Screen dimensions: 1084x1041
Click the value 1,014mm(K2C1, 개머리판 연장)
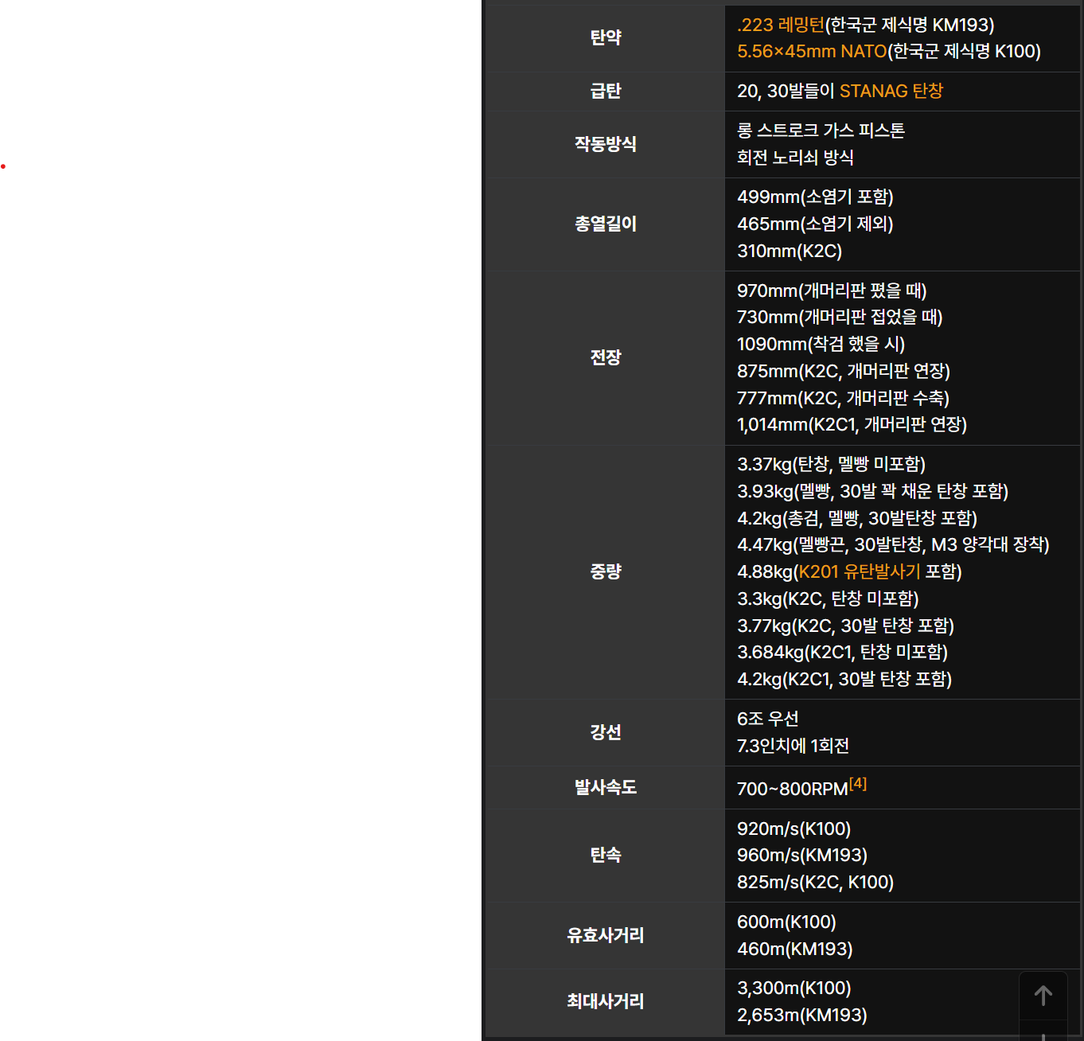point(852,425)
